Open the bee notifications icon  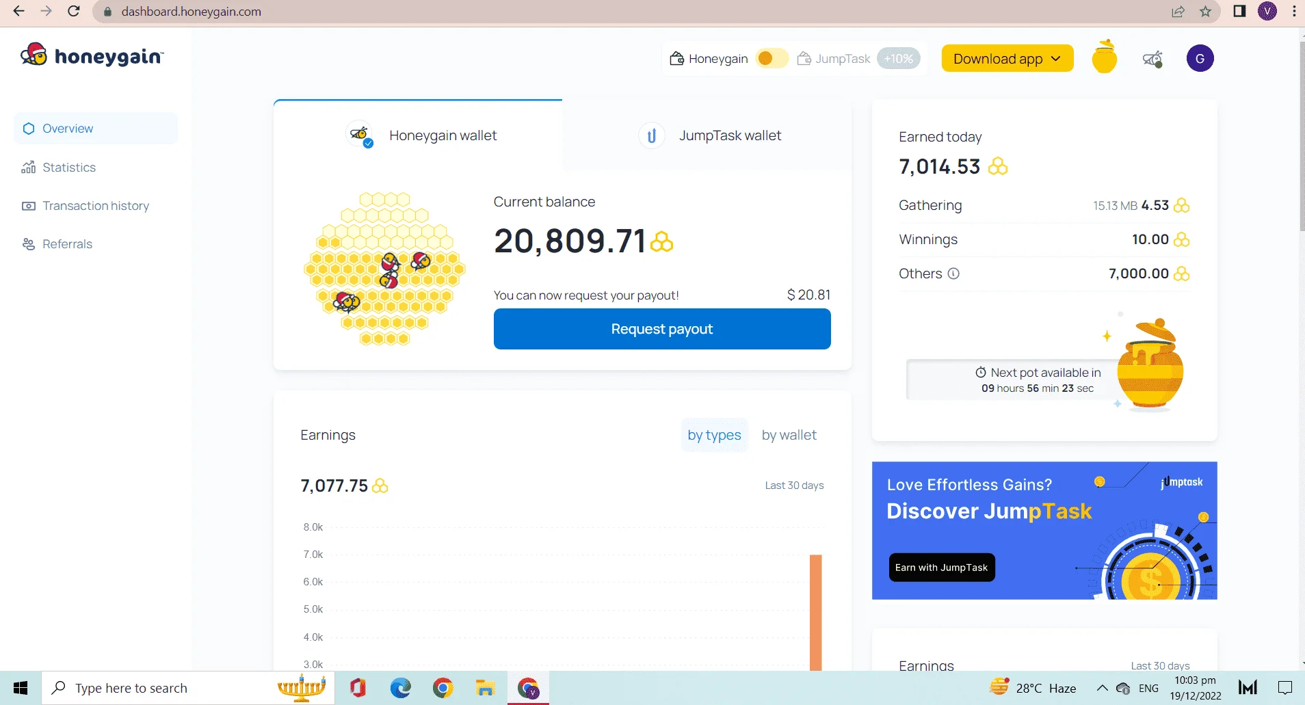(1152, 59)
